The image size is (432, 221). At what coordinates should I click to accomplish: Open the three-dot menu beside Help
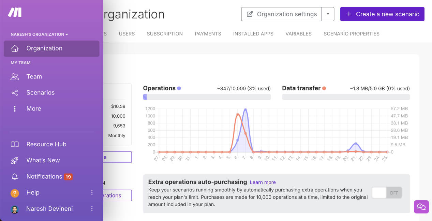[92, 192]
